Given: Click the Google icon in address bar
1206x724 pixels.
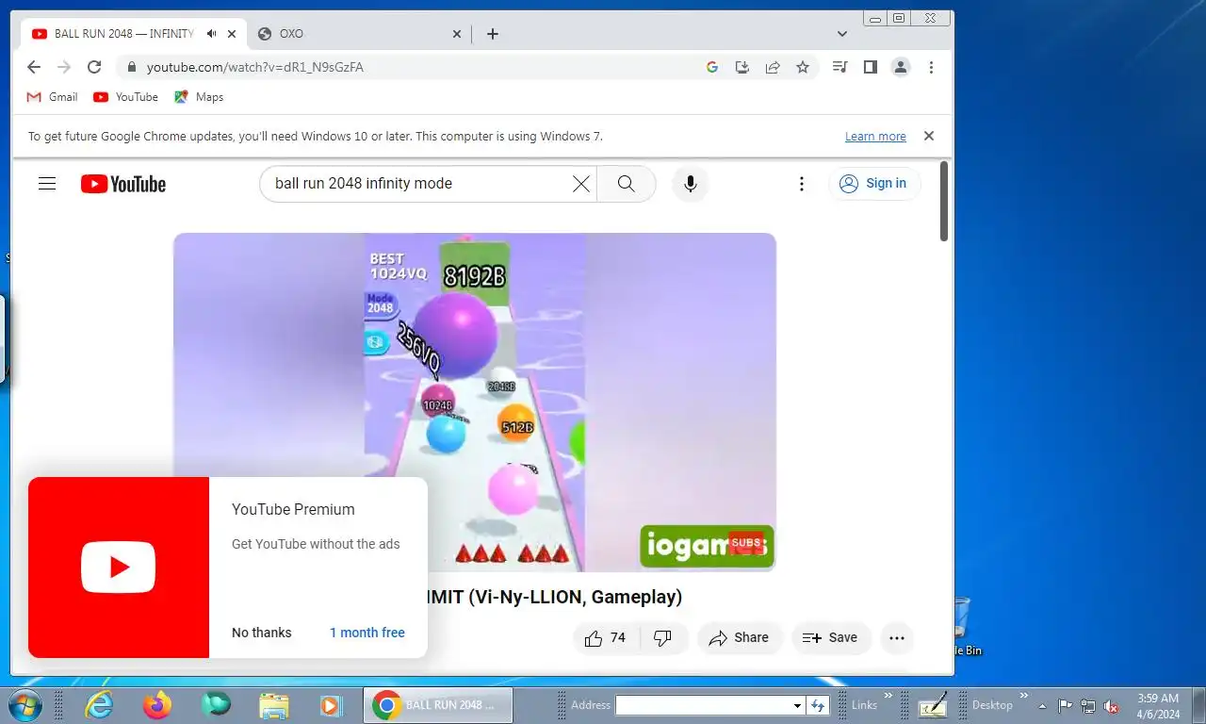Looking at the screenshot, I should [x=712, y=67].
